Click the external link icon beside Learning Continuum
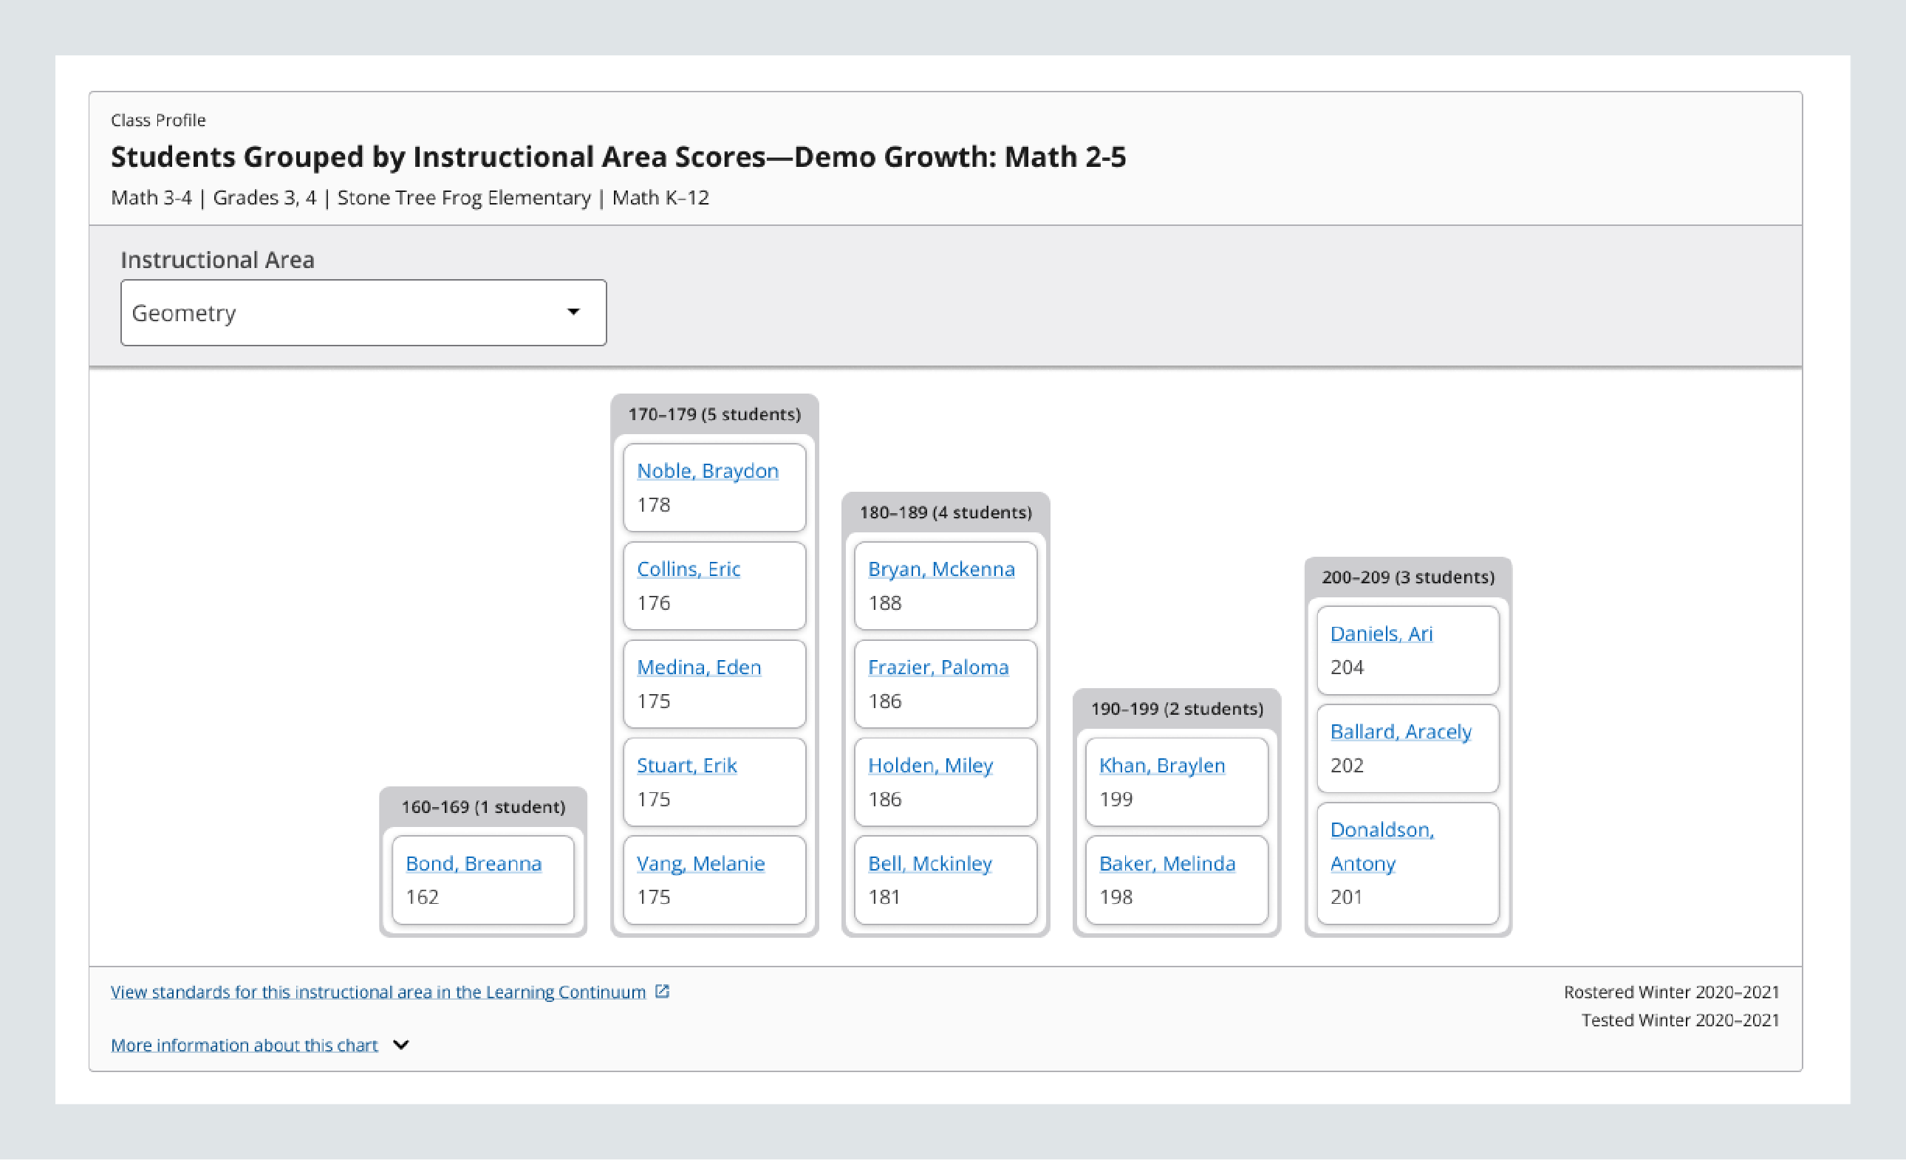 (662, 992)
